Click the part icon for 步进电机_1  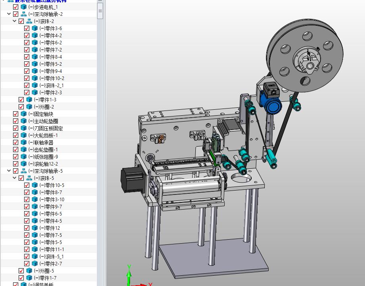tap(23, 7)
